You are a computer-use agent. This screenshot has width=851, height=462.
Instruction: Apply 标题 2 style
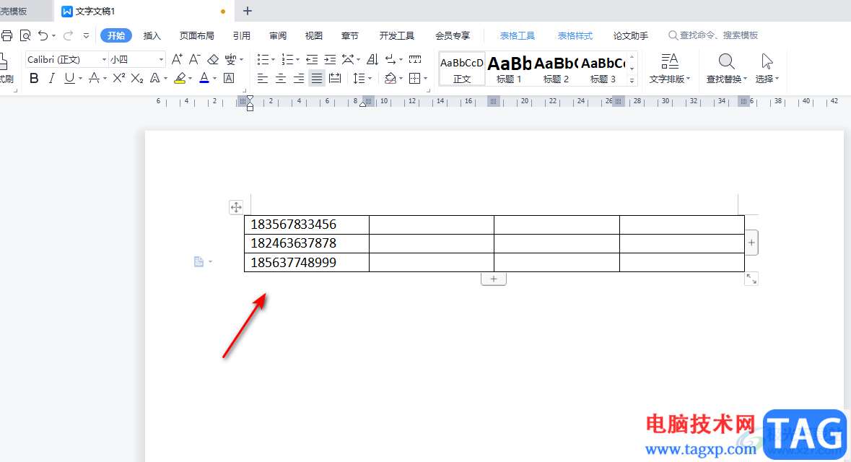556,69
